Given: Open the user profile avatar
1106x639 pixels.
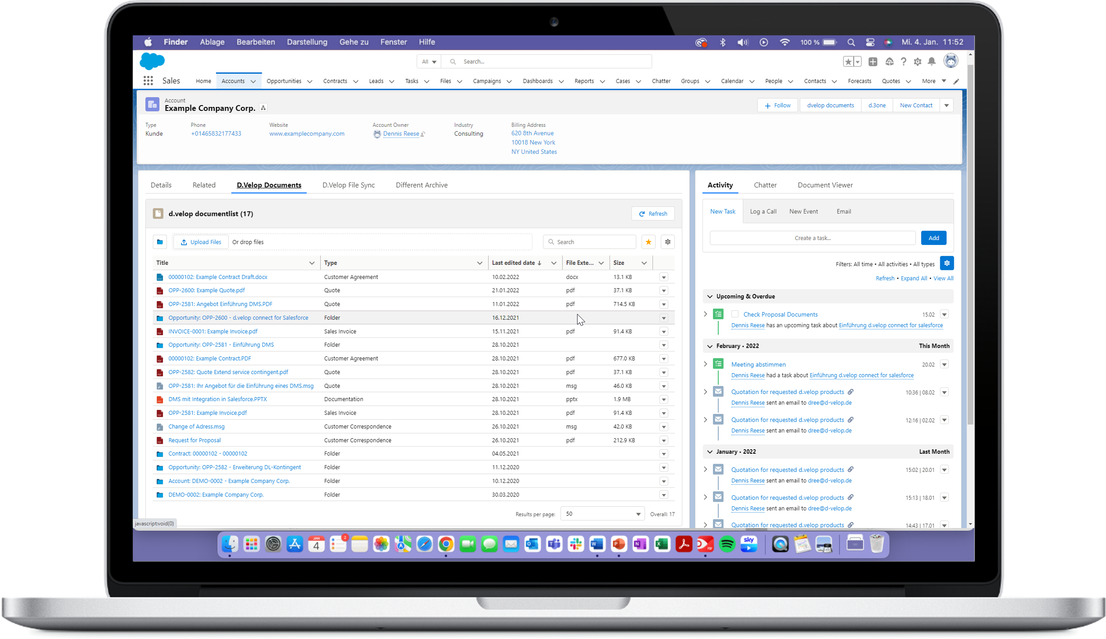Looking at the screenshot, I should 951,61.
